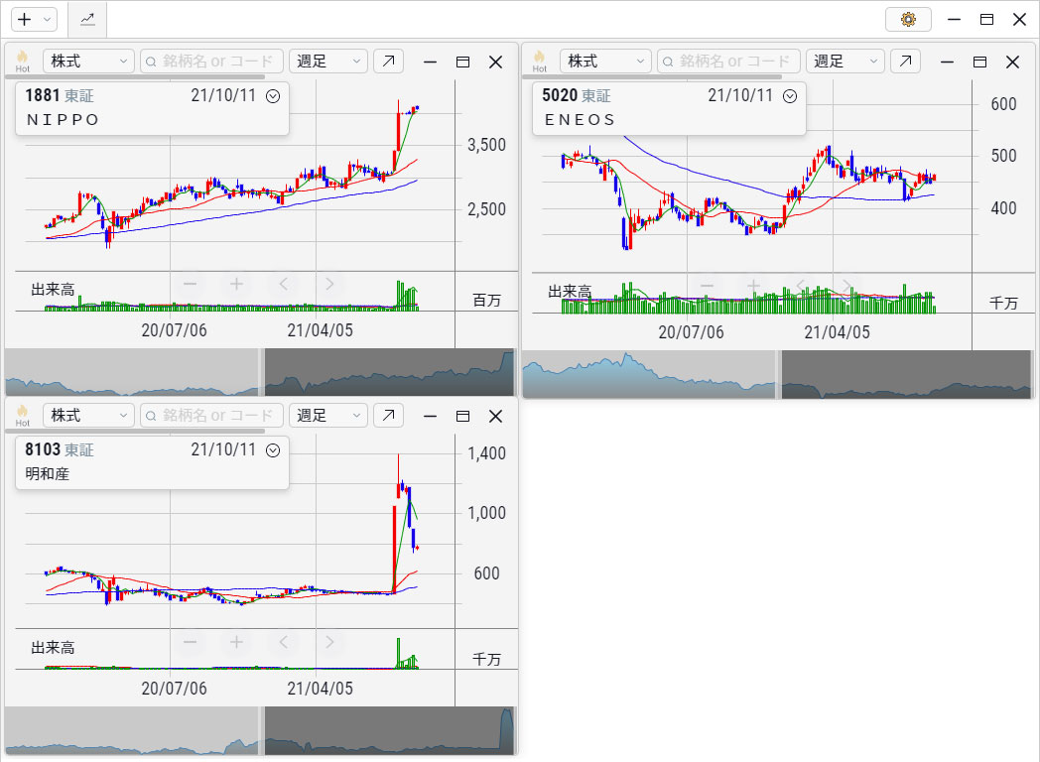The height and width of the screenshot is (762, 1040).
Task: Maximize the main application window
Action: pyautogui.click(x=987, y=19)
